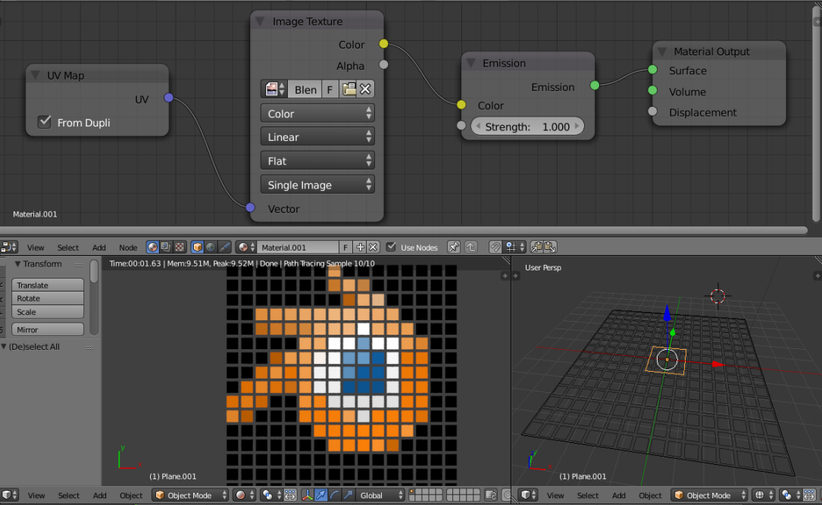Open Object Mode dropdown in left viewport

click(x=191, y=495)
